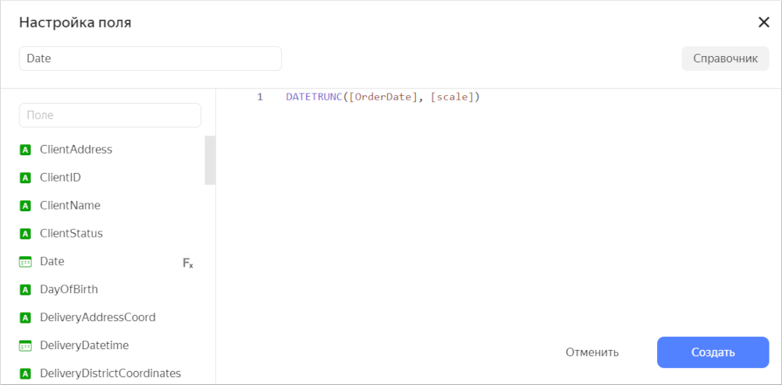This screenshot has height=385, width=782.
Task: Click the string type icon beside ClientName
Action: 25,206
